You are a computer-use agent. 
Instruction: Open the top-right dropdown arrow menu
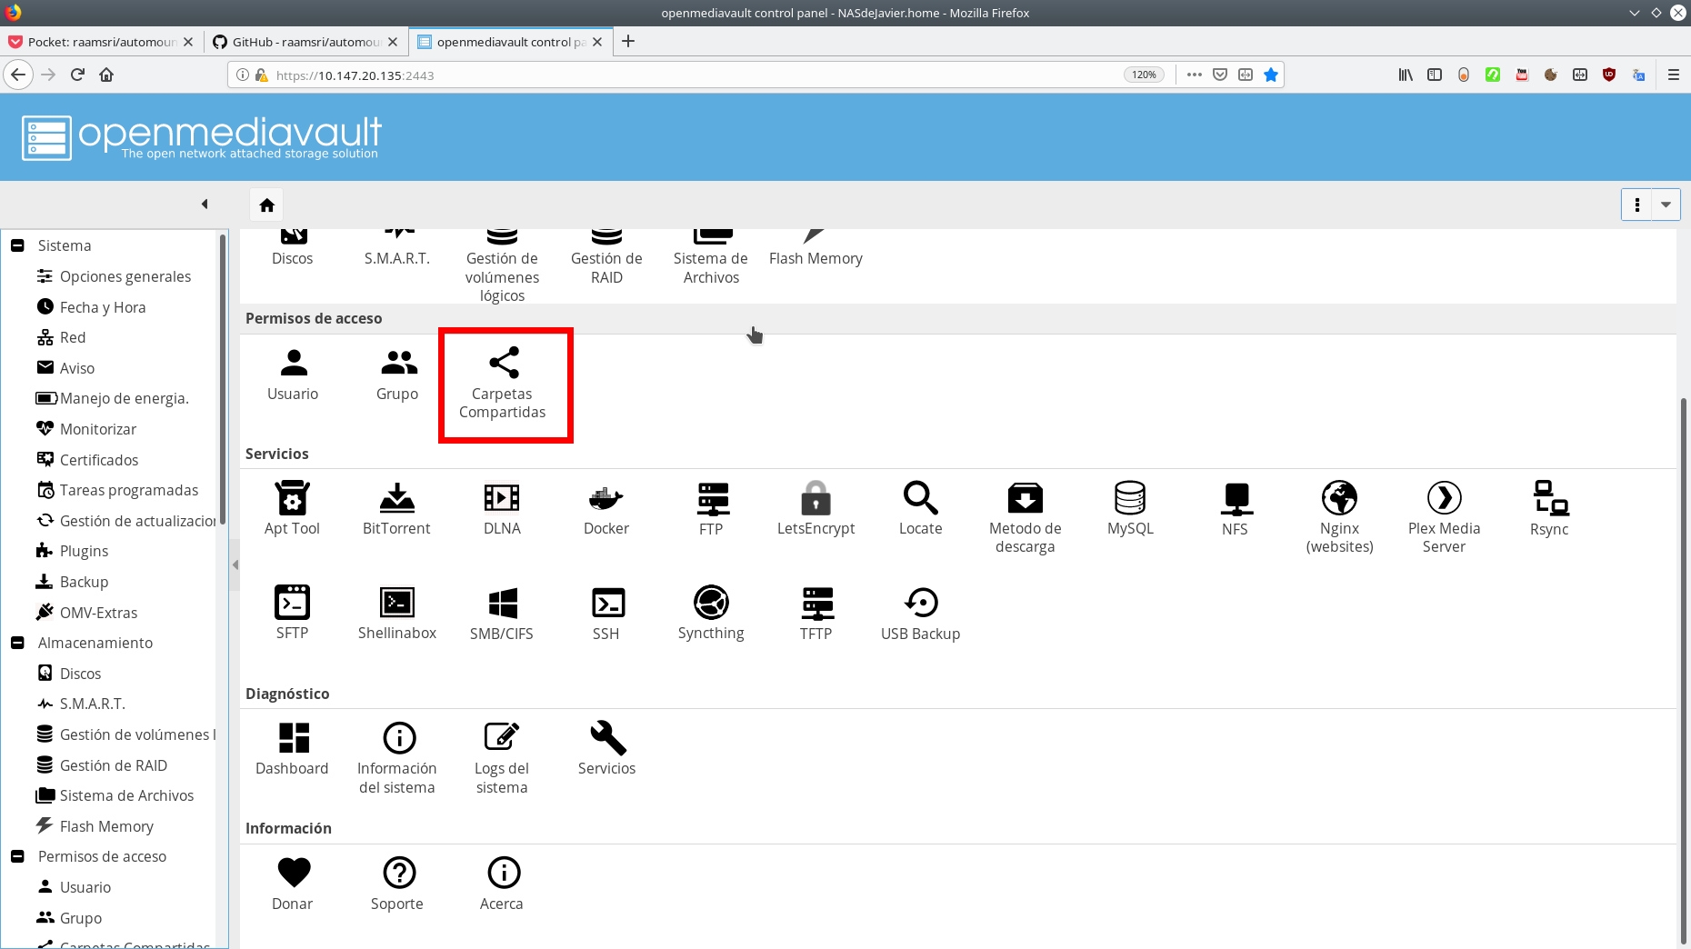pos(1666,205)
